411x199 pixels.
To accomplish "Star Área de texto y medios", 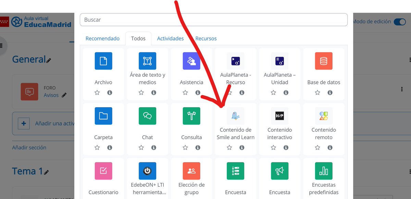I will point(141,92).
